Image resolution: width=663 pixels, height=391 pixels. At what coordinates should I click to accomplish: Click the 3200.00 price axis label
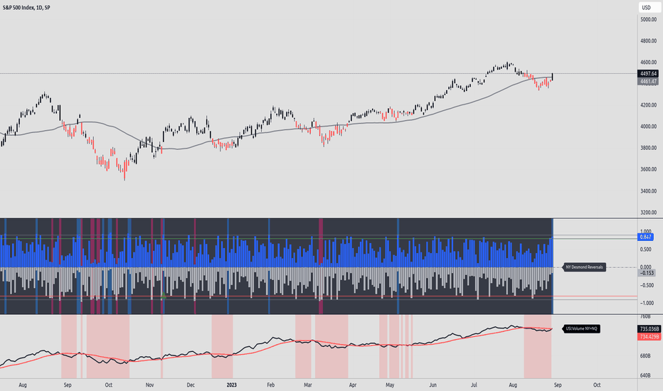[x=649, y=213]
